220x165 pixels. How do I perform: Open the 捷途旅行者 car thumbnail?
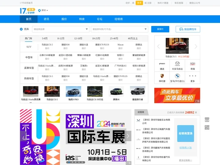137,91
